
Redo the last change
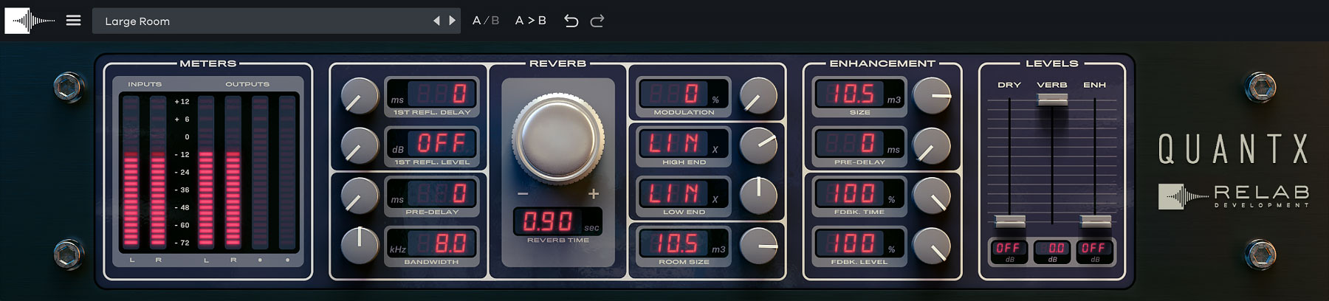(597, 21)
